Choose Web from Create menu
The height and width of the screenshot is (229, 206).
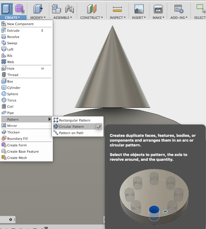26,62
